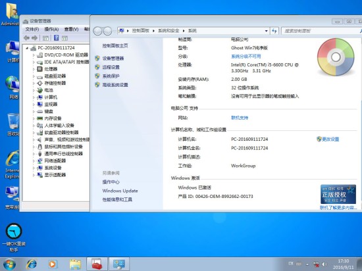
Task: Select 人体学输入设备 category
Action: [x=59, y=126]
